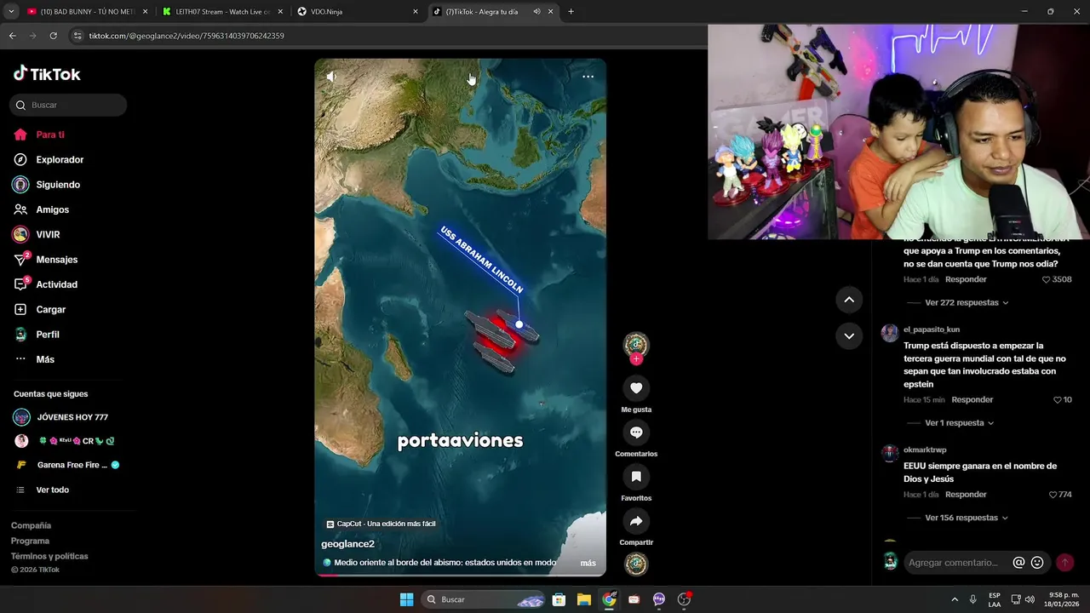
Task: Reply to okmarktrwp's comment
Action: coord(966,495)
